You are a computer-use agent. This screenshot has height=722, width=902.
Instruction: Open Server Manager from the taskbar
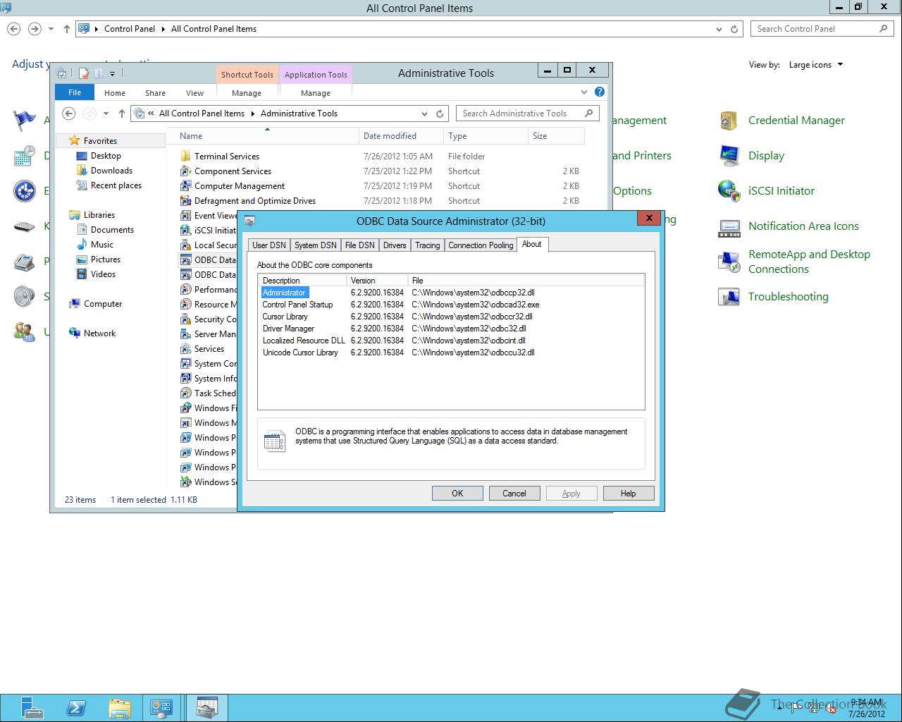pos(32,708)
